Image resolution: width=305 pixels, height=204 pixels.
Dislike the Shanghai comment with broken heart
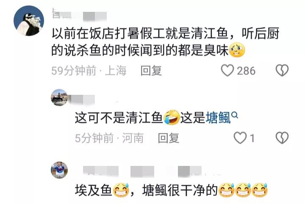(282, 70)
